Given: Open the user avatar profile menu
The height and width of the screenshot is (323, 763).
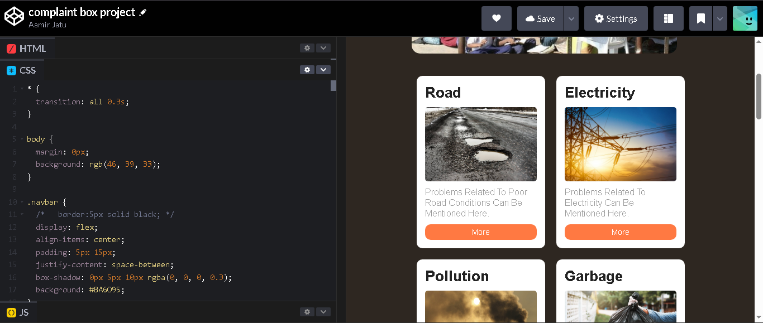Looking at the screenshot, I should [x=745, y=18].
